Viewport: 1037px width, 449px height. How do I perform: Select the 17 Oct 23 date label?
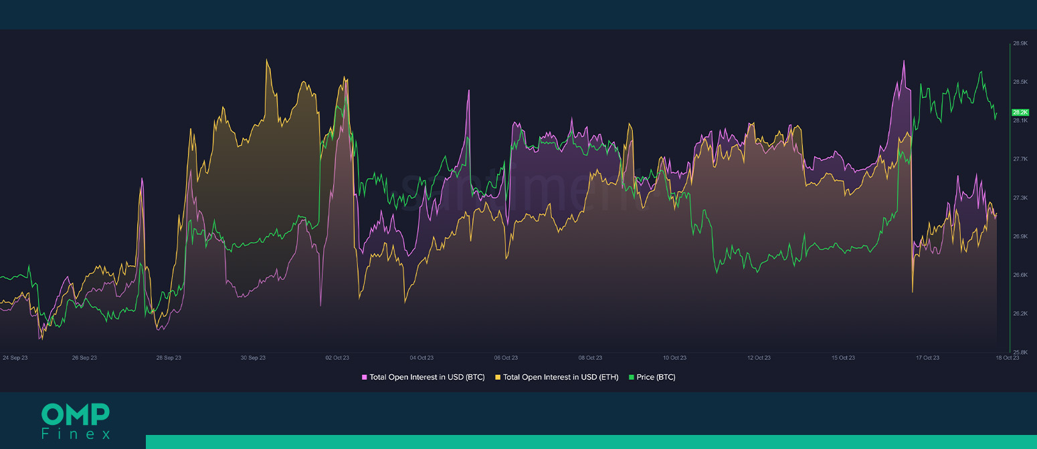tap(927, 358)
